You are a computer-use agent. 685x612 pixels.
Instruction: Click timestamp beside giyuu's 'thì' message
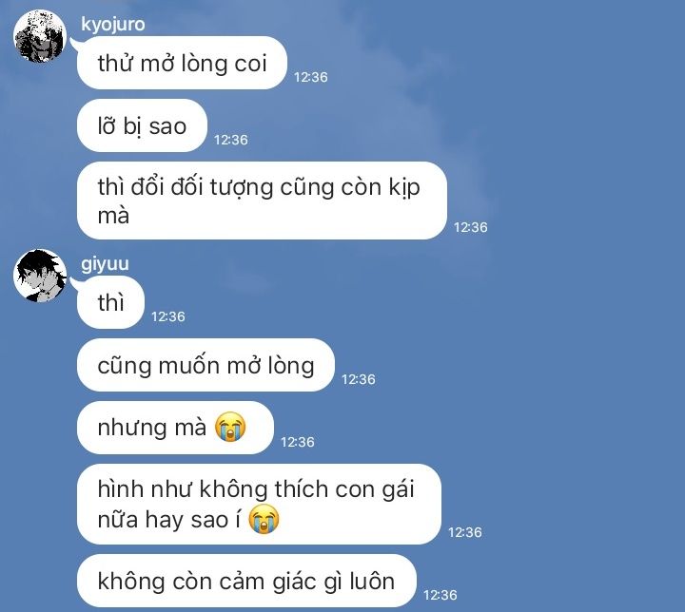168,316
